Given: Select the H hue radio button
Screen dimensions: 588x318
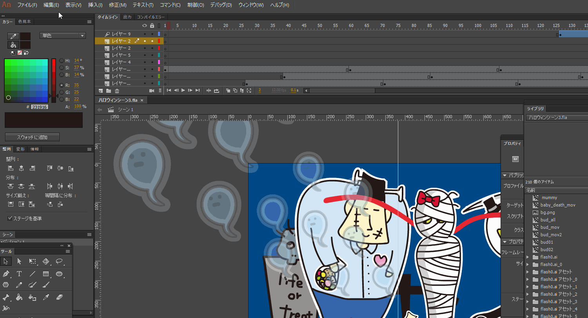Looking at the screenshot, I should [62, 61].
